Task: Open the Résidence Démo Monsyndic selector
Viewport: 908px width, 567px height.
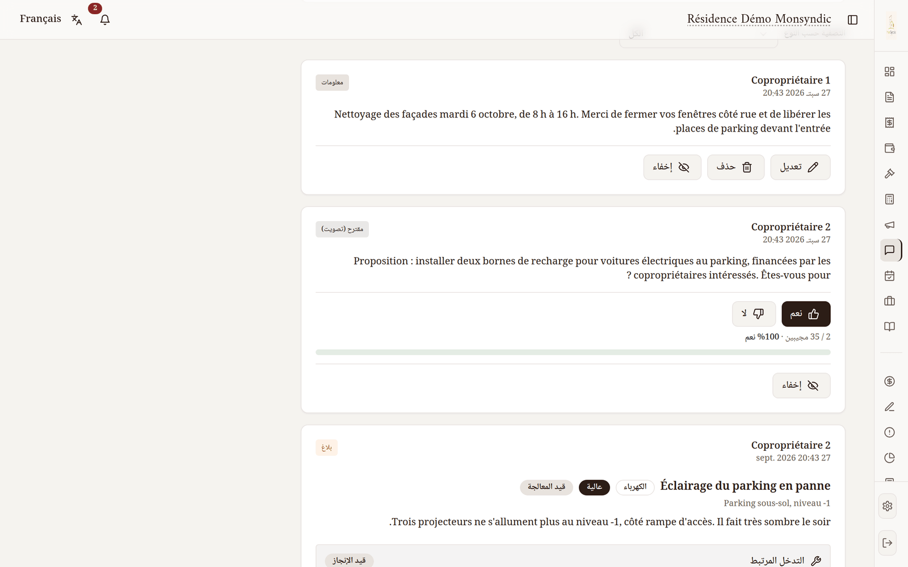Action: coord(759,19)
